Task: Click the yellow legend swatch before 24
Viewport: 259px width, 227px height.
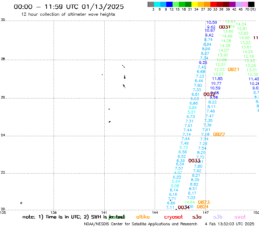Action: (195, 4)
